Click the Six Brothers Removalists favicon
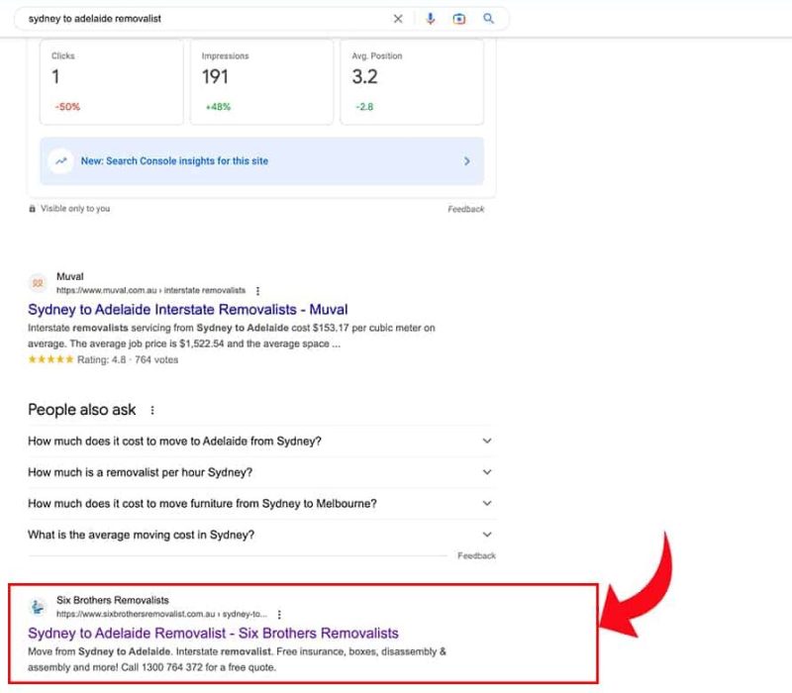This screenshot has width=792, height=693. [38, 607]
